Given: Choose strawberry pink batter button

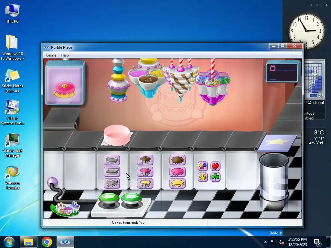Looking at the screenshot, I should click(145, 172).
